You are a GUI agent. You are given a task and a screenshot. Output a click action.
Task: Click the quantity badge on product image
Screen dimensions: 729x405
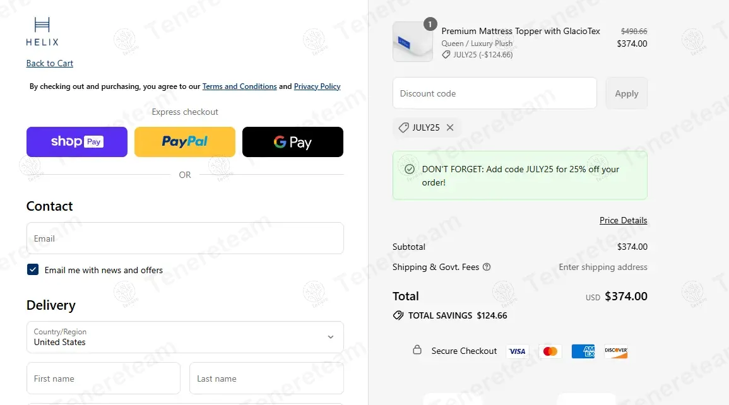click(x=430, y=24)
